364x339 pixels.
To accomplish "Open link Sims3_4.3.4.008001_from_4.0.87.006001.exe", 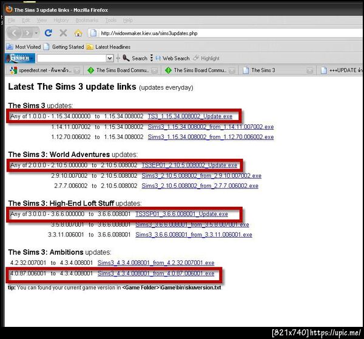I will click(156, 274).
